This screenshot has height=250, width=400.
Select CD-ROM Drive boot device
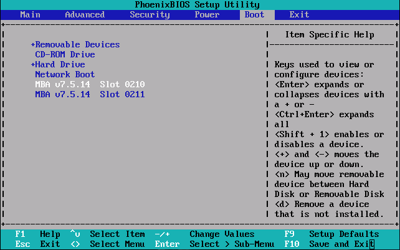(x=65, y=55)
